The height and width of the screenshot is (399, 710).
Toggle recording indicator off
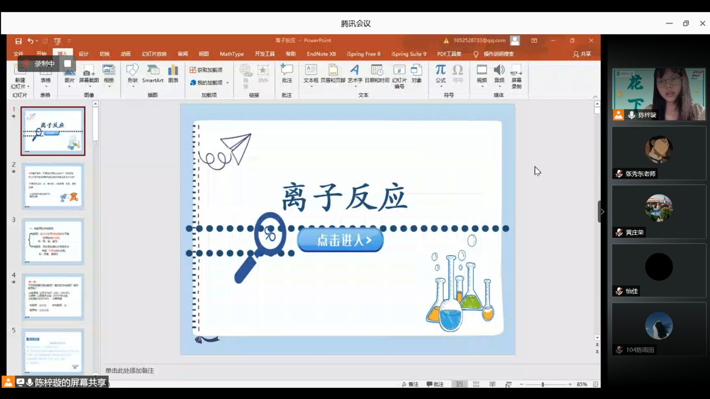coord(68,63)
